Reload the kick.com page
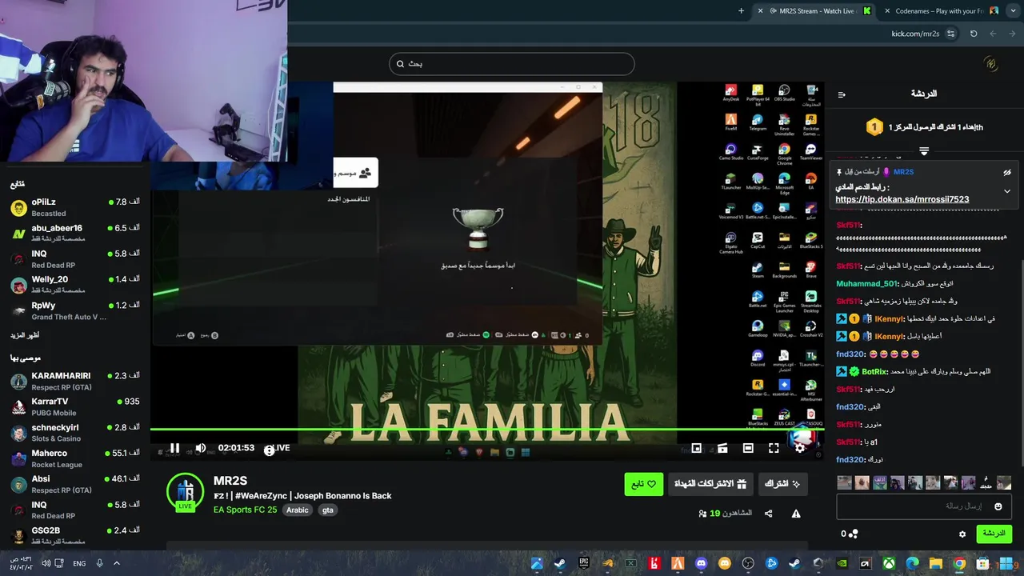This screenshot has height=576, width=1024. pyautogui.click(x=974, y=34)
